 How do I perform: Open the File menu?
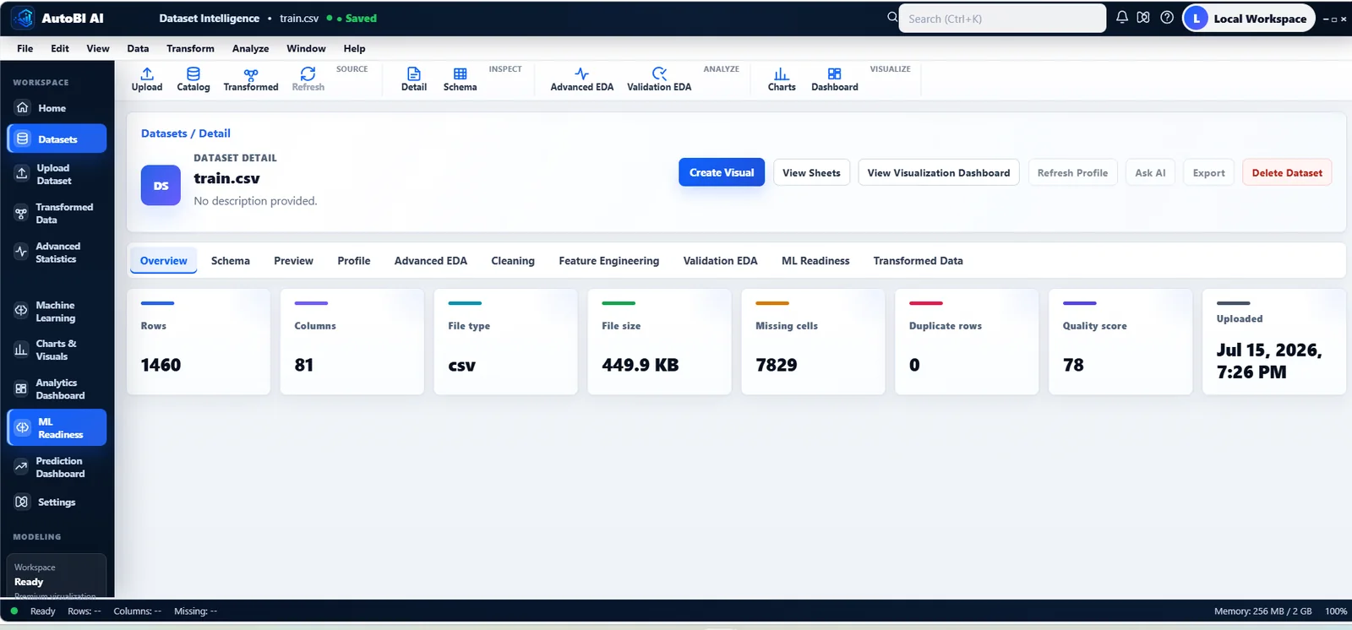point(25,48)
